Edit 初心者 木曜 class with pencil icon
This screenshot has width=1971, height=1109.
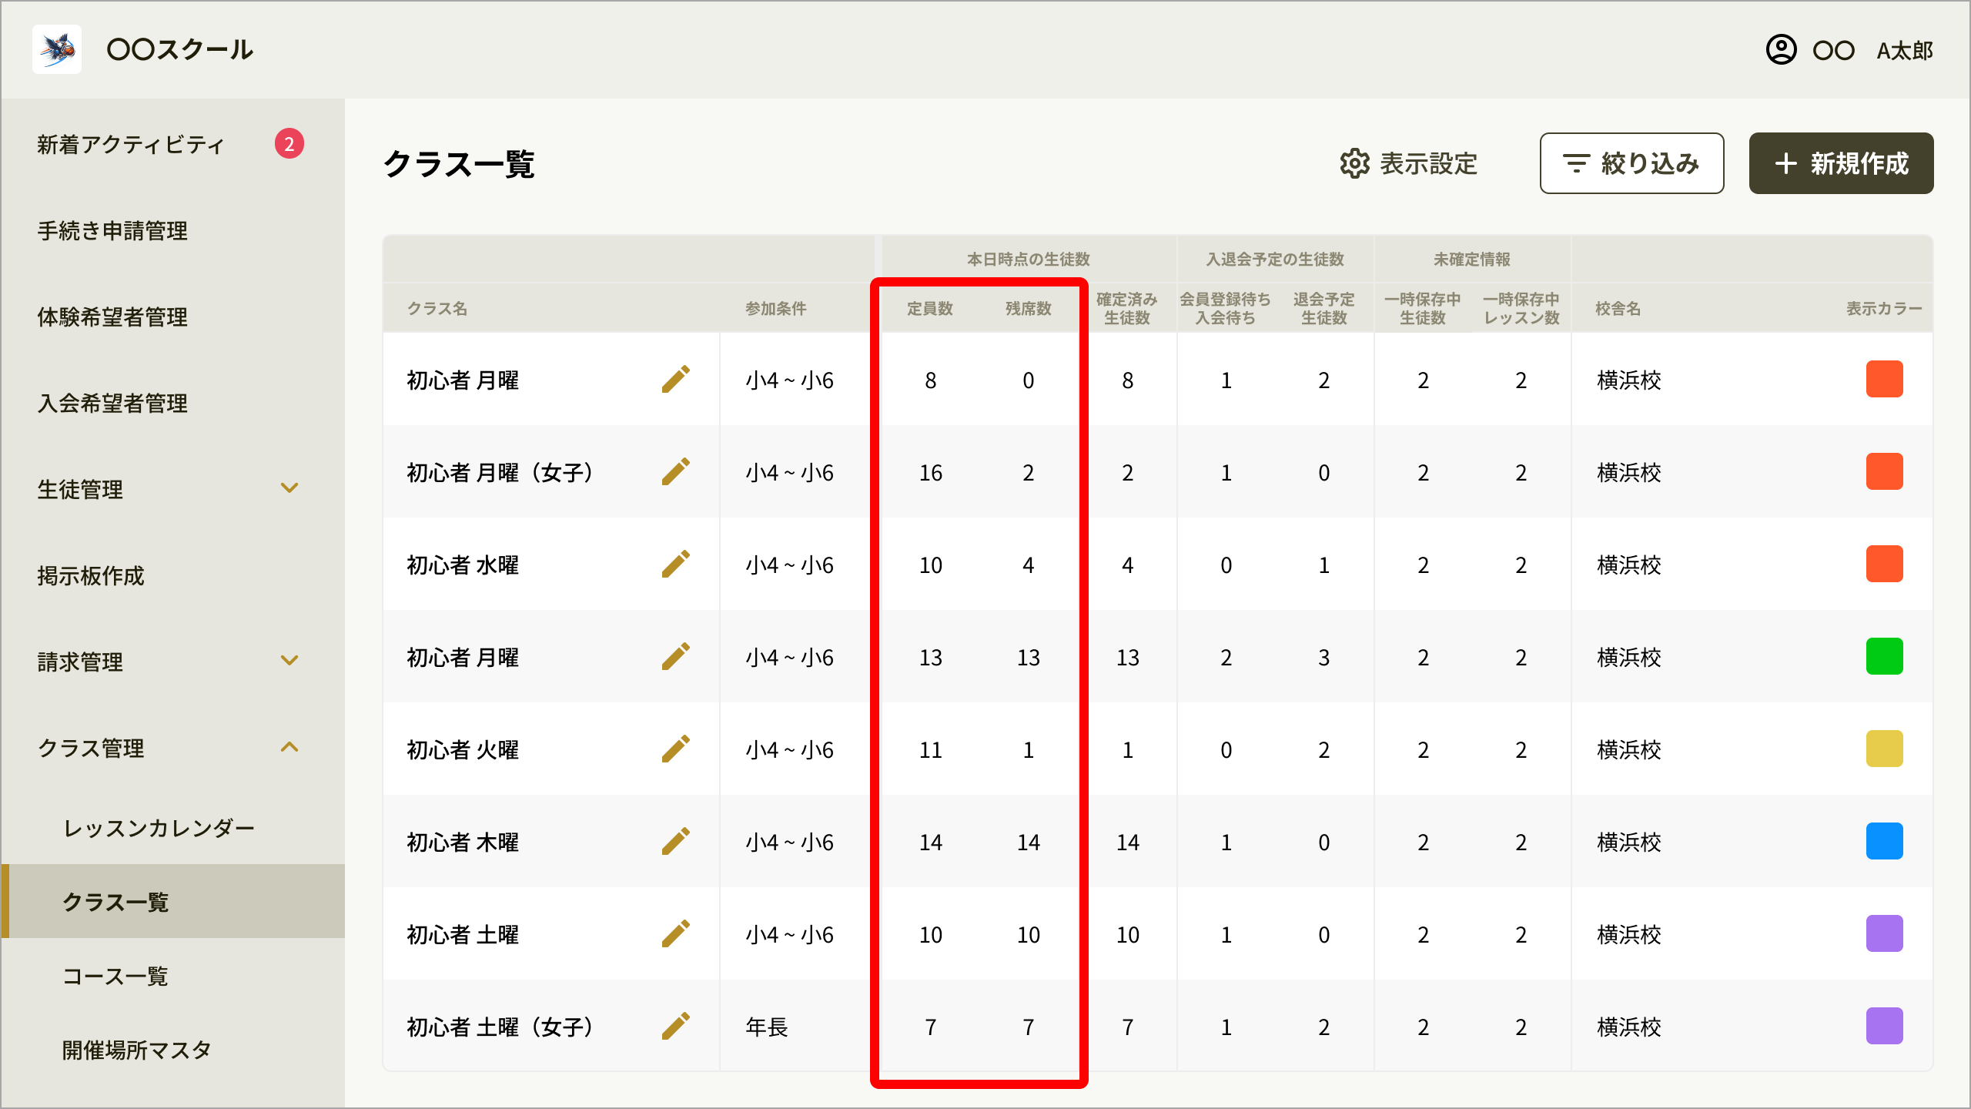675,842
